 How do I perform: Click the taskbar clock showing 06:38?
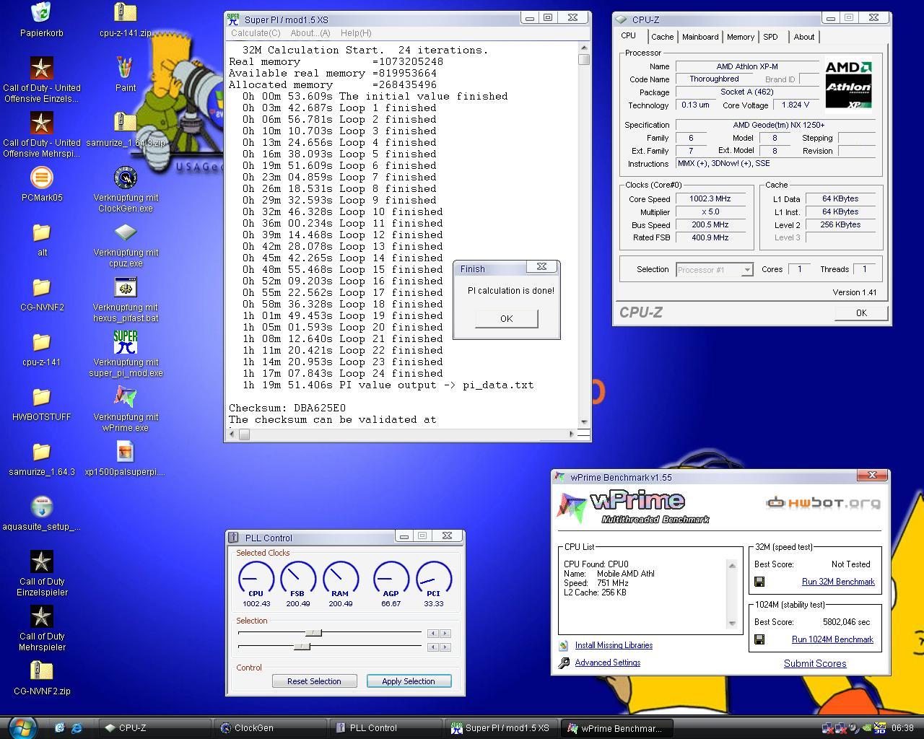[902, 728]
